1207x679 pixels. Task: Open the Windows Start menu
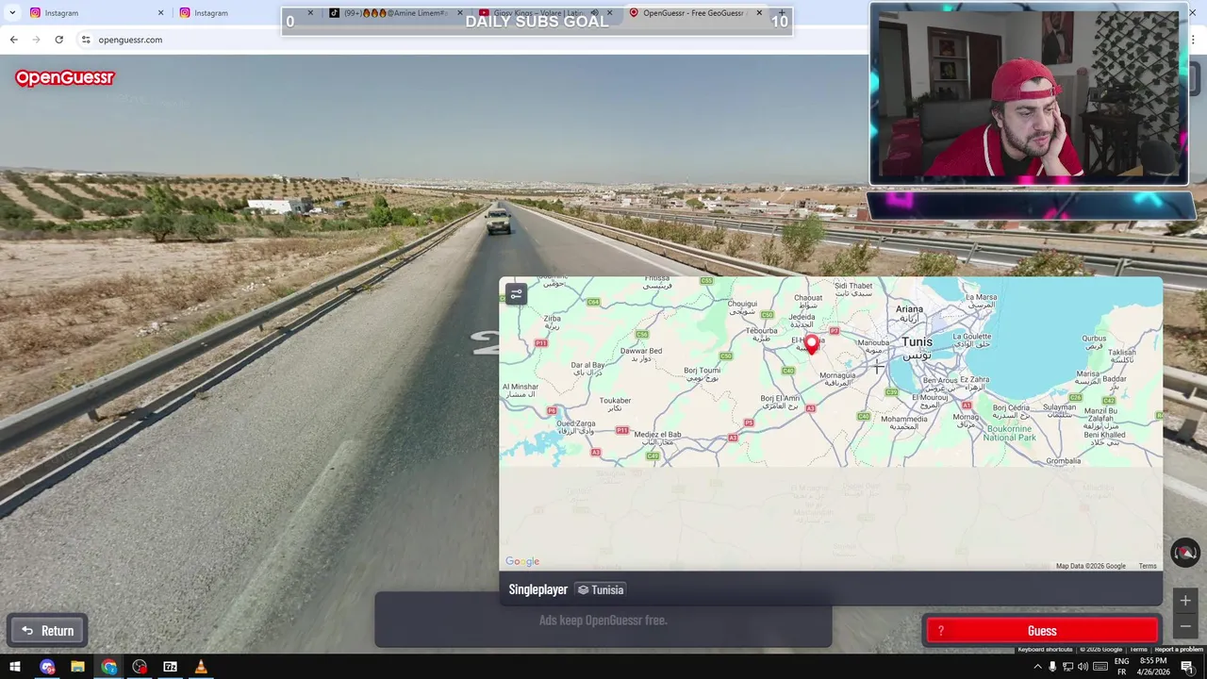[15, 667]
